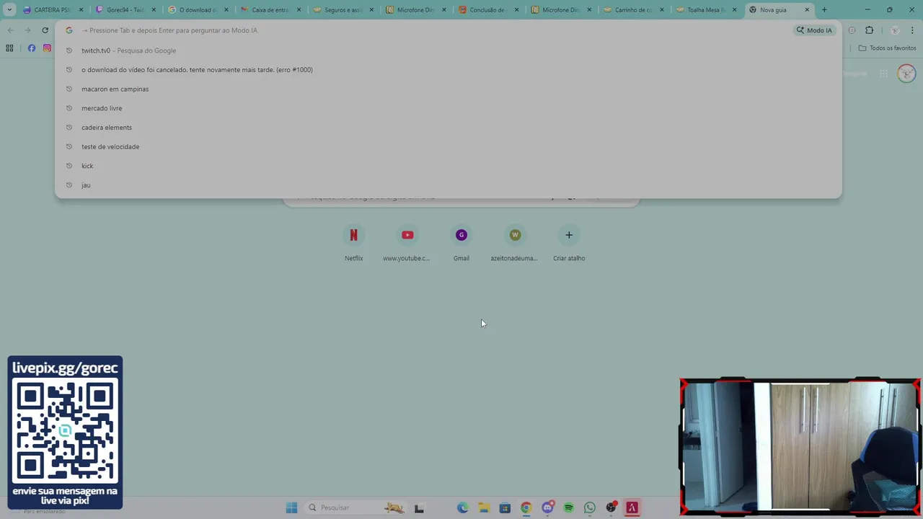Select suggestion jau
Viewport: 923px width, 519px height.
click(x=448, y=185)
